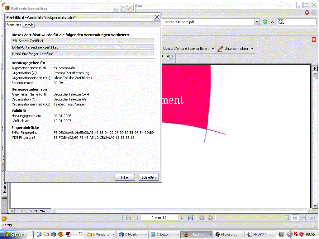The image size is (319, 239).
Task: Click the Hilfe button
Action: click(x=125, y=177)
